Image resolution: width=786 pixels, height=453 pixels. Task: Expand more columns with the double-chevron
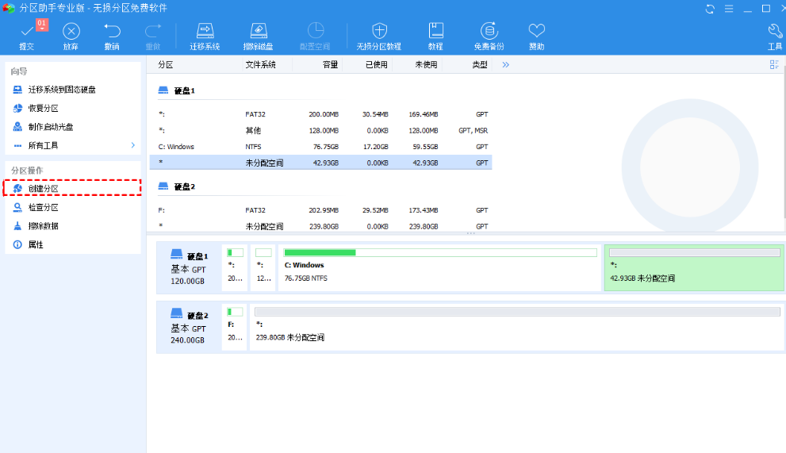coord(505,65)
